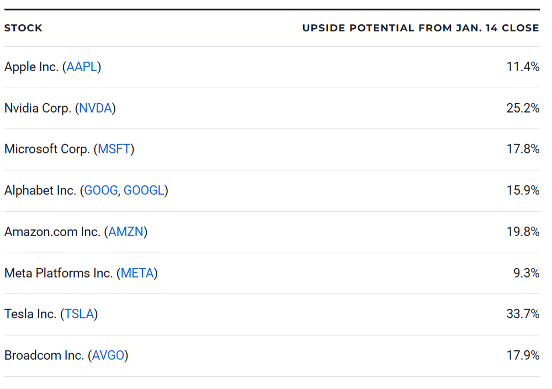Click Broadcom's 17.9% upside figure

523,356
